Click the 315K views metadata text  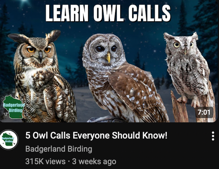pos(45,161)
